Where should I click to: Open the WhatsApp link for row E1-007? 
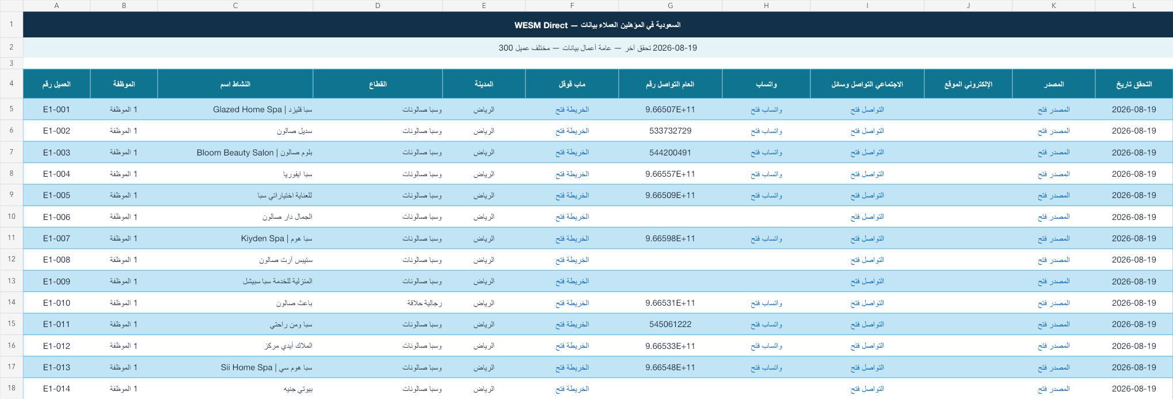tap(766, 238)
